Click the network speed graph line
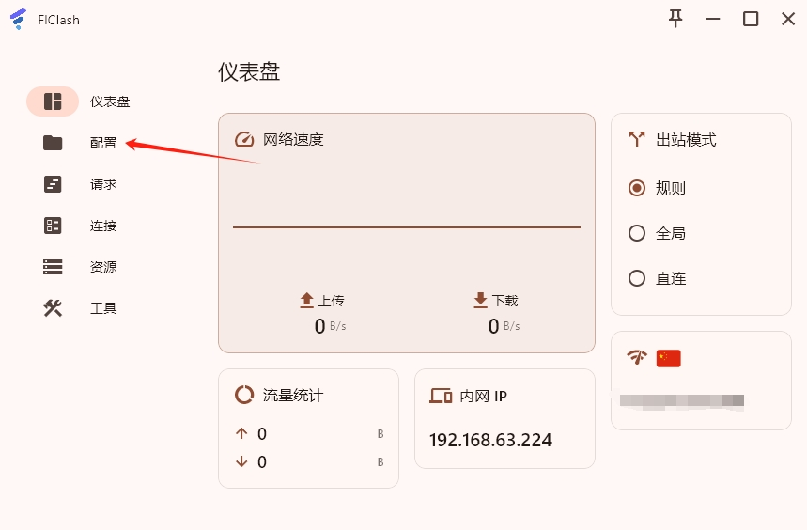 (407, 226)
